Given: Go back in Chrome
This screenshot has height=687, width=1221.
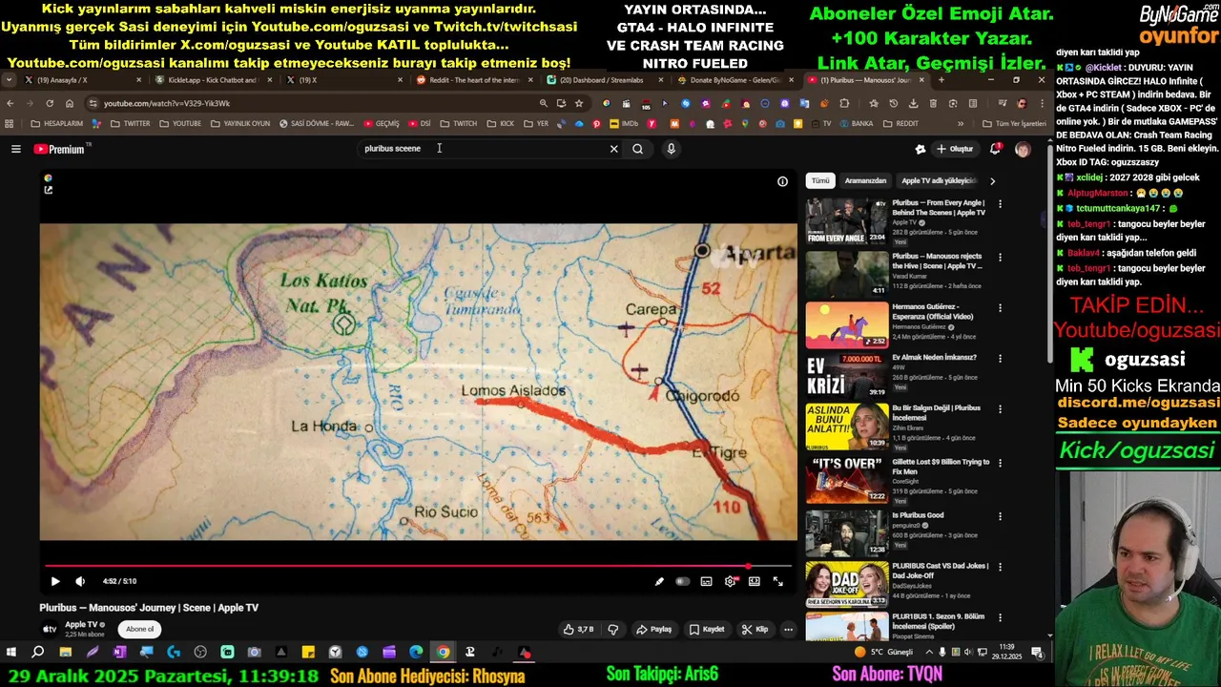Looking at the screenshot, I should coord(10,103).
